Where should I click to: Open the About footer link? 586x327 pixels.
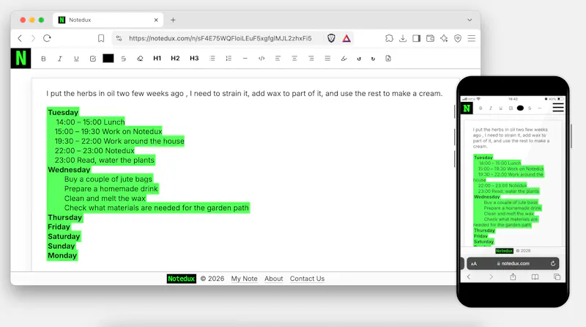[x=273, y=279]
